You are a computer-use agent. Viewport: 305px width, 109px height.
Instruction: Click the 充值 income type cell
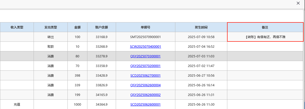[x=17, y=105]
